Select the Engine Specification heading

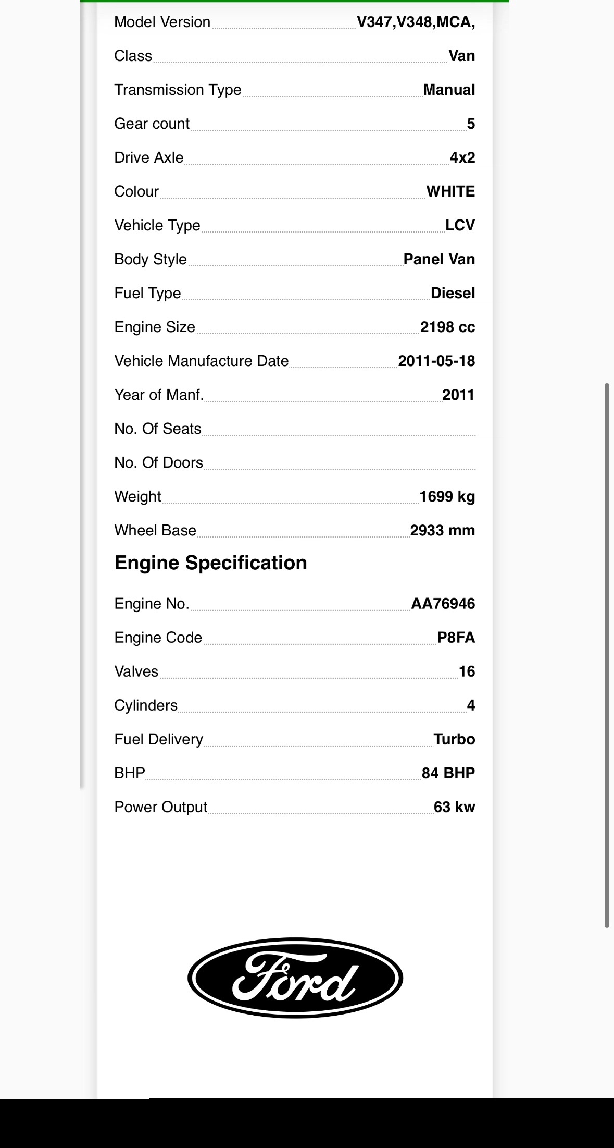tap(210, 563)
